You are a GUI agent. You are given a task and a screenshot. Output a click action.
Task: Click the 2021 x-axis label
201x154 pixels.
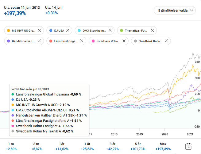tap(190, 134)
